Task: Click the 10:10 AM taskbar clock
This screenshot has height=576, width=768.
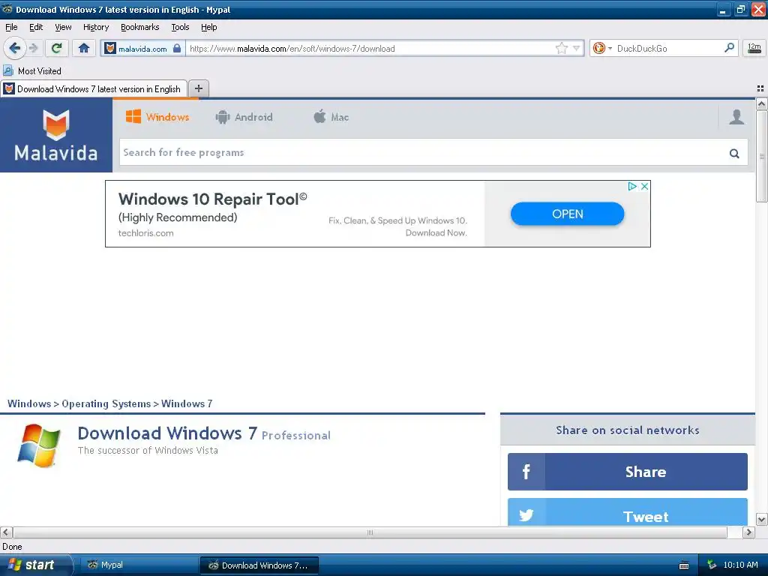Action: [740, 565]
